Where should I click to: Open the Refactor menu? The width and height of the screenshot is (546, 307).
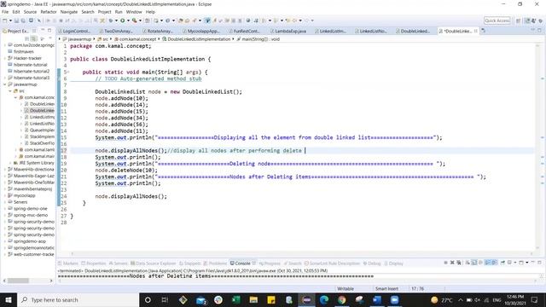[x=49, y=12]
